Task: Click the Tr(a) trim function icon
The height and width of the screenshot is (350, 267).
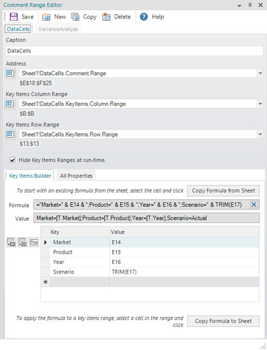Action: 34,242
